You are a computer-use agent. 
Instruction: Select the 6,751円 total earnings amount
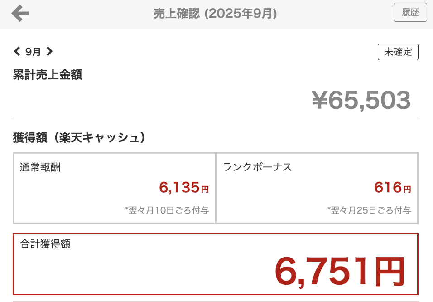click(340, 271)
